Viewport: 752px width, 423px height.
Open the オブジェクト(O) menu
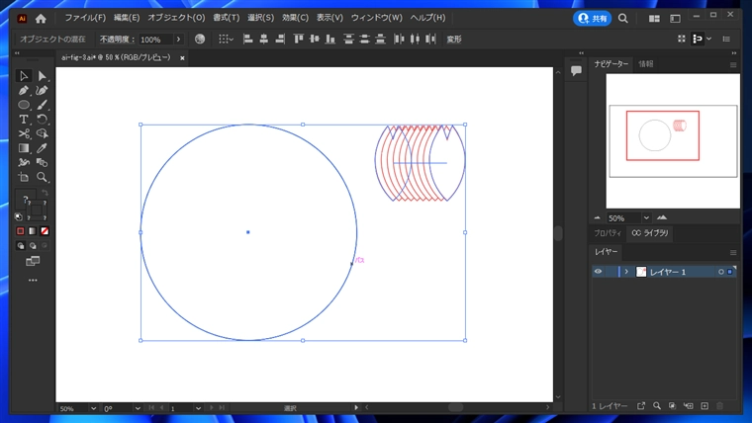click(176, 18)
